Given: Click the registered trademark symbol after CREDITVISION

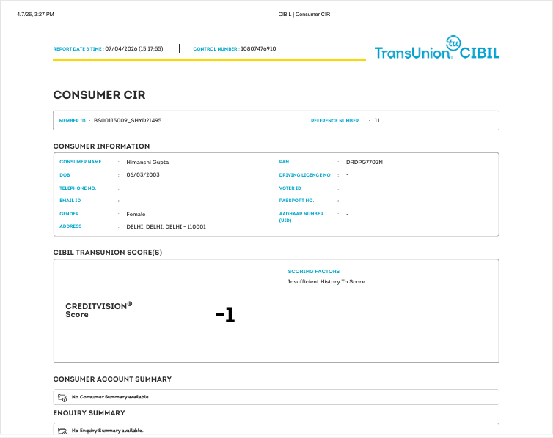Looking at the screenshot, I should click(130, 304).
